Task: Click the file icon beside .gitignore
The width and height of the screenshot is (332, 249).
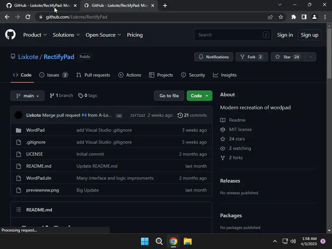Action: coord(18,142)
